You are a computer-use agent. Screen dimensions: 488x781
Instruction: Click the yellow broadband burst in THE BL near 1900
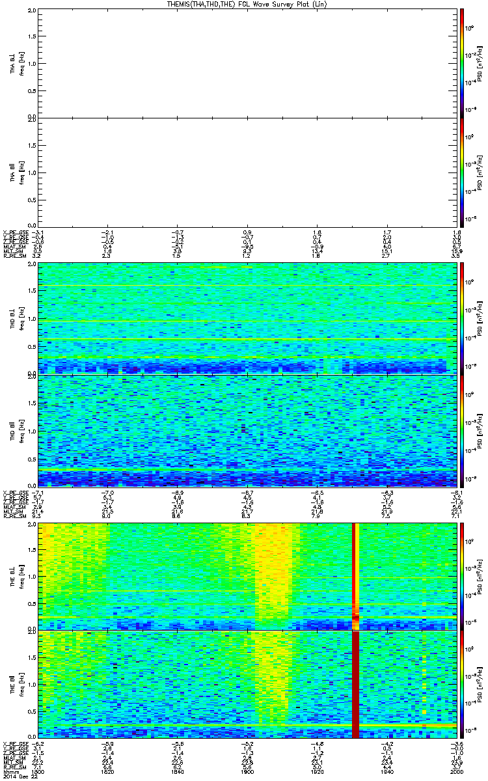click(272, 573)
